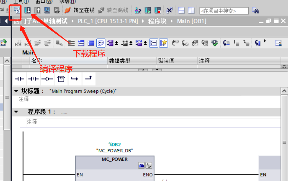
Task: Toggle the split editor vertically button
Action: (191, 10)
